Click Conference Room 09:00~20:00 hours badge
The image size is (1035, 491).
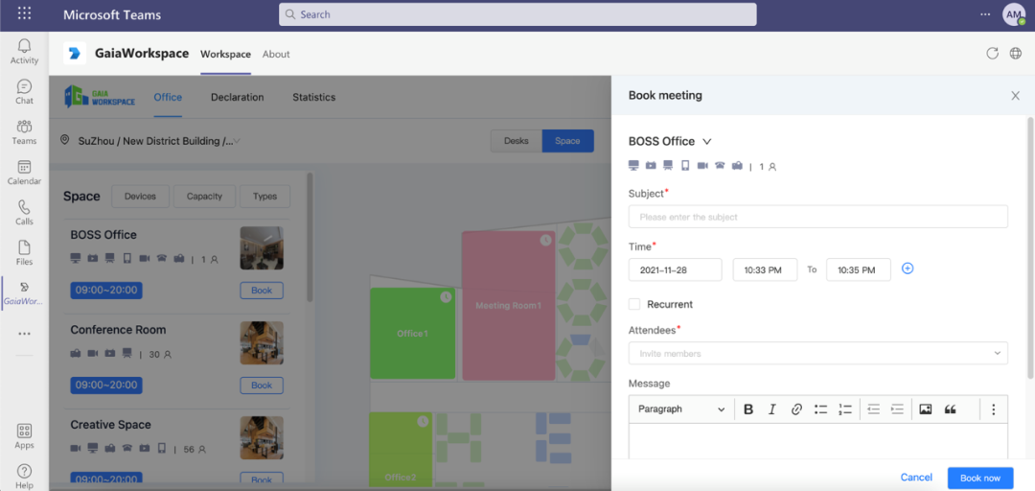pyautogui.click(x=106, y=386)
